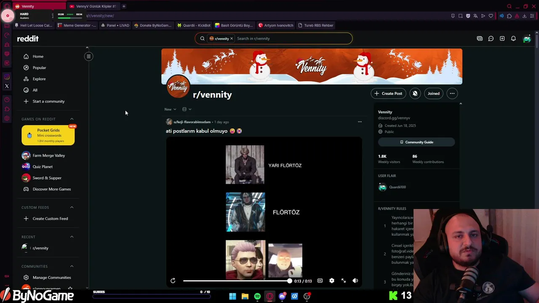Collapse the Communities section
Viewport: 539px width, 303px height.
tap(72, 266)
